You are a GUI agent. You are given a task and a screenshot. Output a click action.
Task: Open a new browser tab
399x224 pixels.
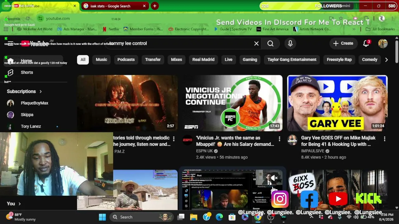coord(155,6)
